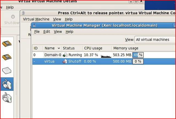Open Edit menu in Virtual Machine Manager
This screenshot has width=176, height=119.
pos(47,32)
